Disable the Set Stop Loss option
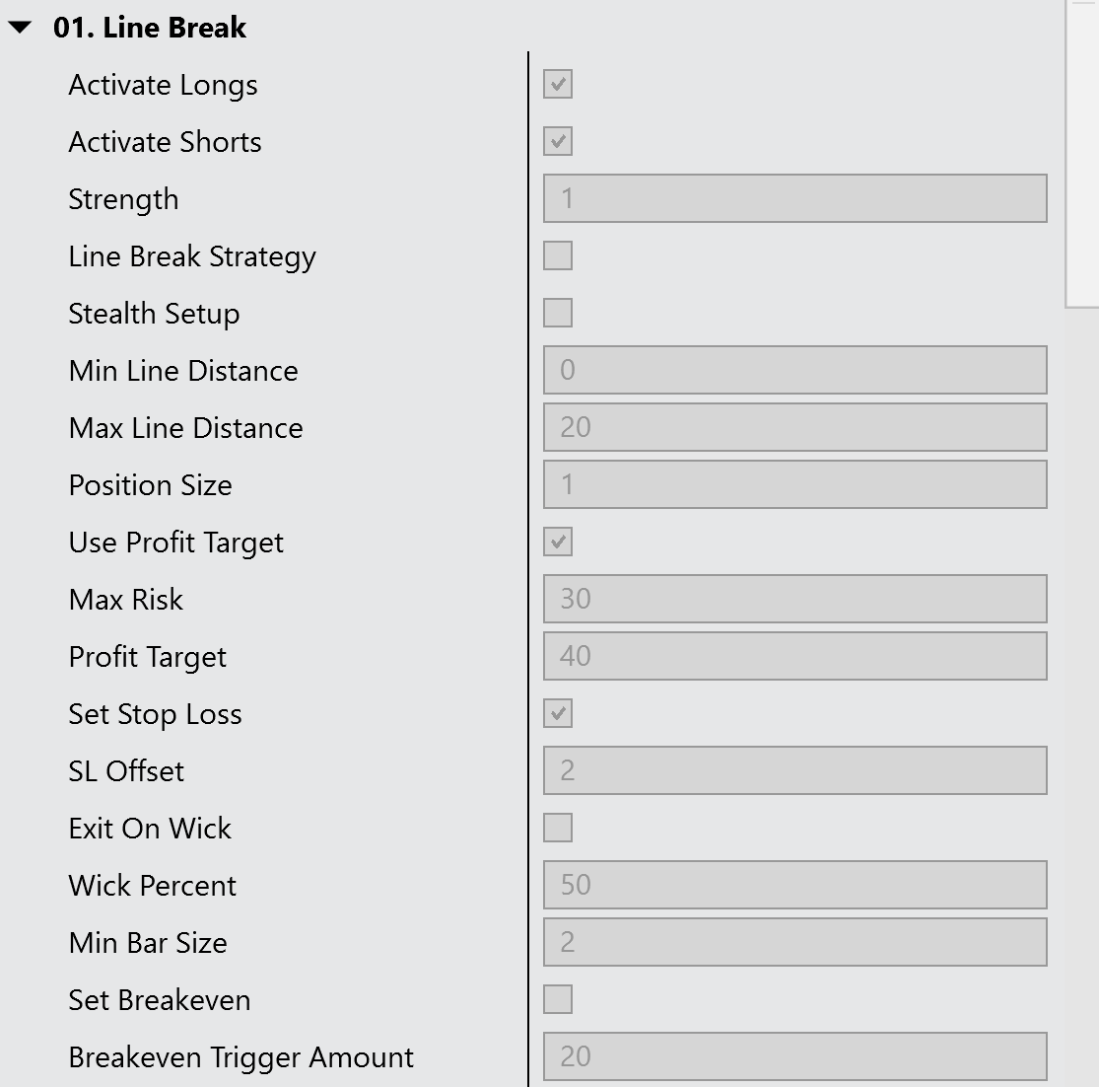The image size is (1099, 1087). 557,713
